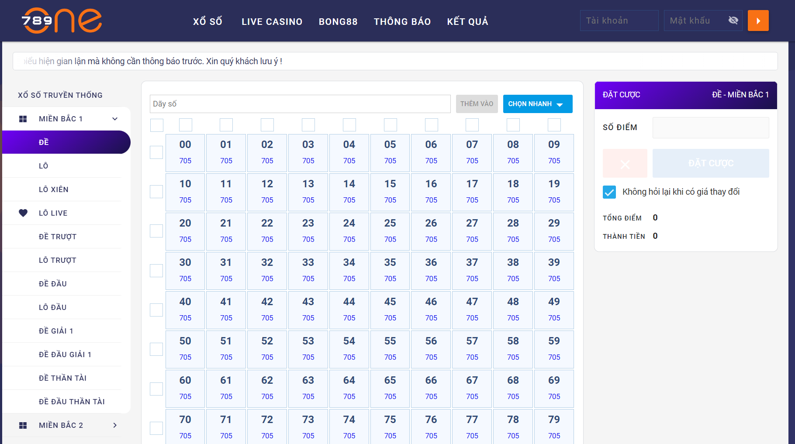This screenshot has height=444, width=795.
Task: Toggle password visibility eye icon
Action: pyautogui.click(x=733, y=20)
